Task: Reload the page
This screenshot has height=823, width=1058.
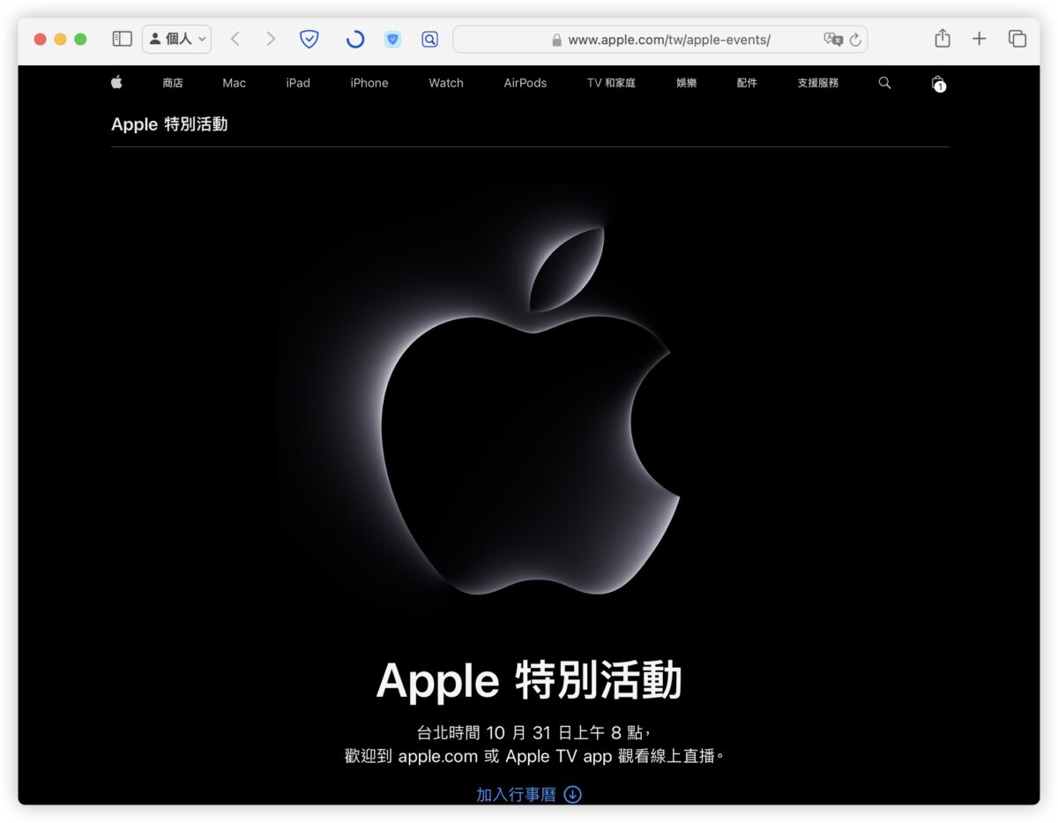Action: (x=855, y=40)
